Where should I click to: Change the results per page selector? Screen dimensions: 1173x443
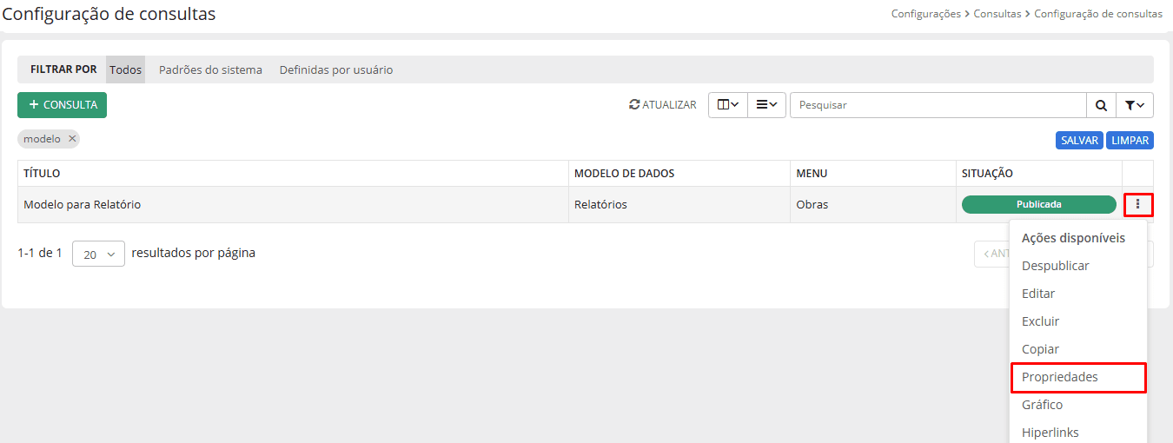click(x=98, y=254)
